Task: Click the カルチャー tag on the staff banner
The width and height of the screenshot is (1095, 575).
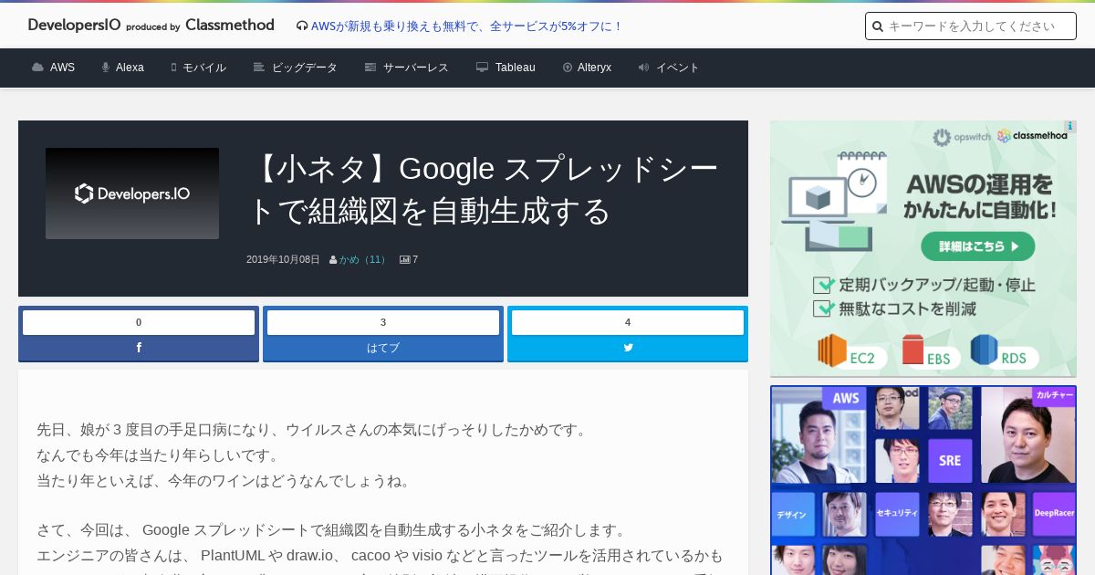Action: tap(1054, 395)
